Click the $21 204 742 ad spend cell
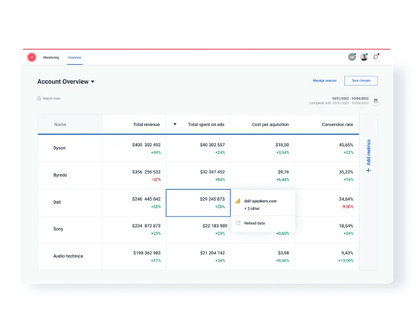 click(198, 257)
